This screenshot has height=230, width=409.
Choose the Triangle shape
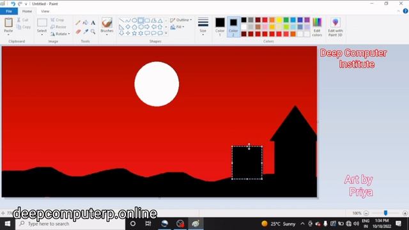(x=160, y=20)
